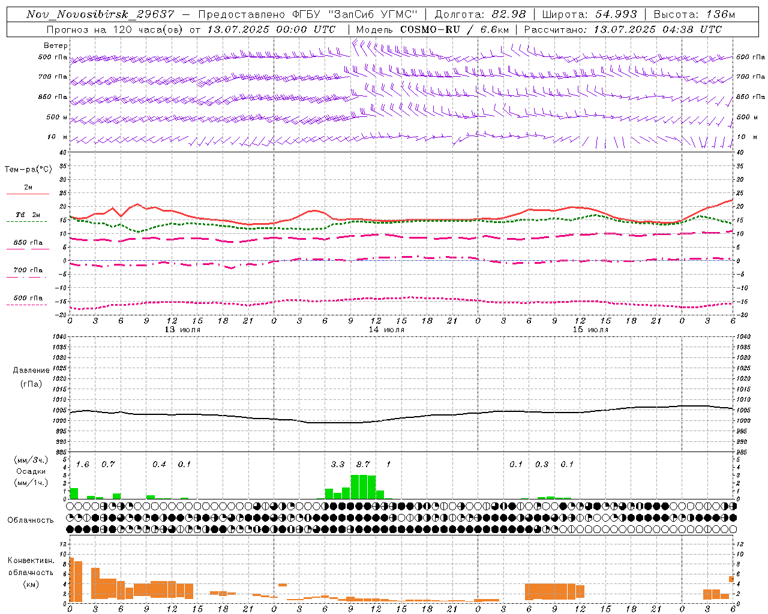Viewport: 768px width, 614px height.
Task: Select the Td 2м dew point legend entry
Action: 28,215
